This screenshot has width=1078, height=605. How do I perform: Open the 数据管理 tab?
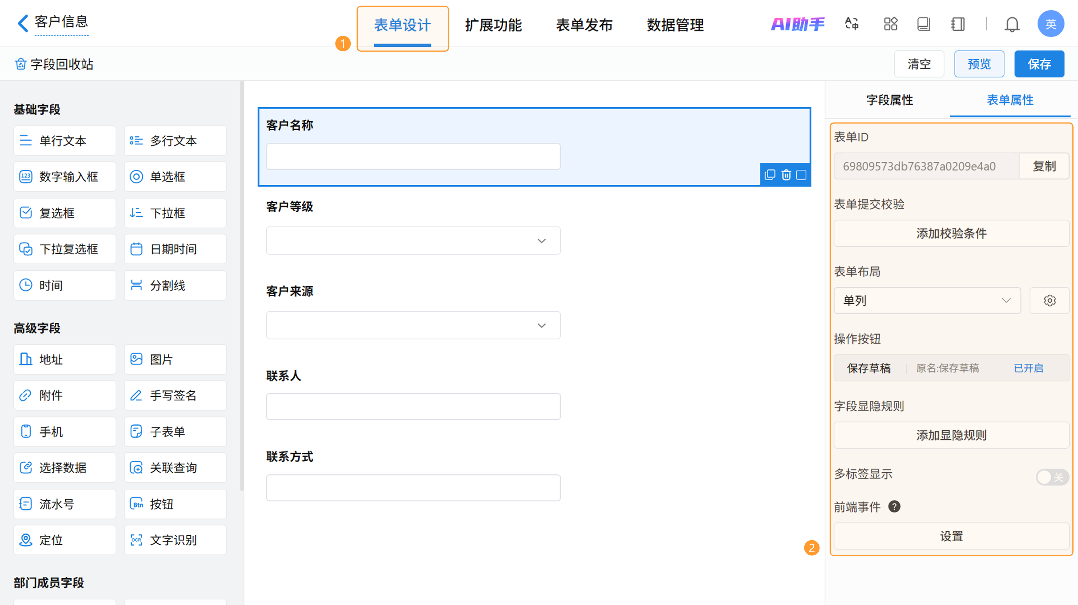click(x=675, y=25)
